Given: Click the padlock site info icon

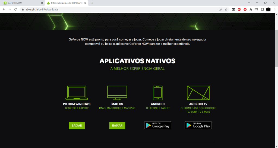Looking at the screenshot, I should coord(23,9).
